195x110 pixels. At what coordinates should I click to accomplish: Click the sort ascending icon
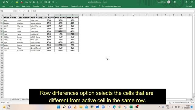tap(30, 2)
